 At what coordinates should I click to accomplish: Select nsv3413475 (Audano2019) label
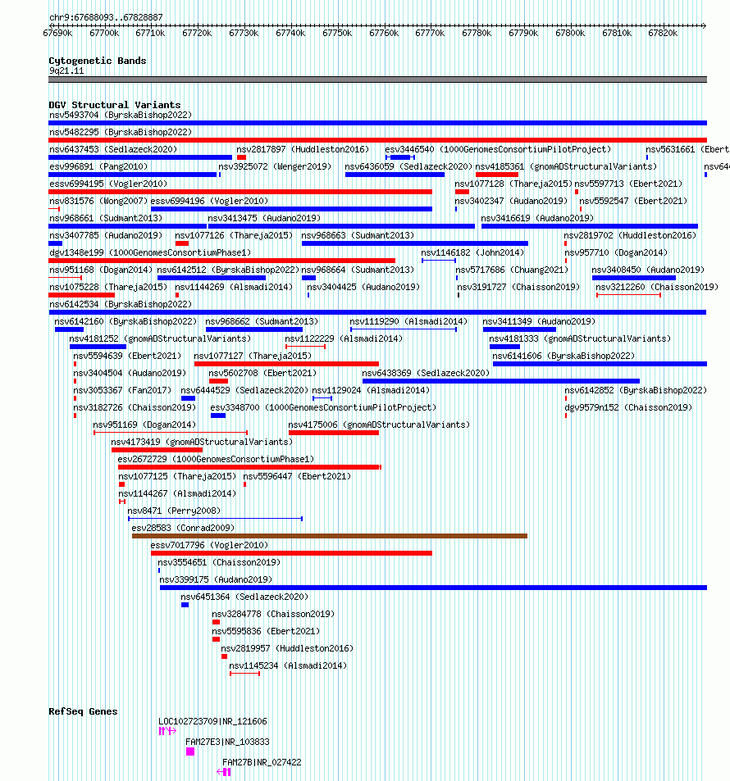pos(264,218)
